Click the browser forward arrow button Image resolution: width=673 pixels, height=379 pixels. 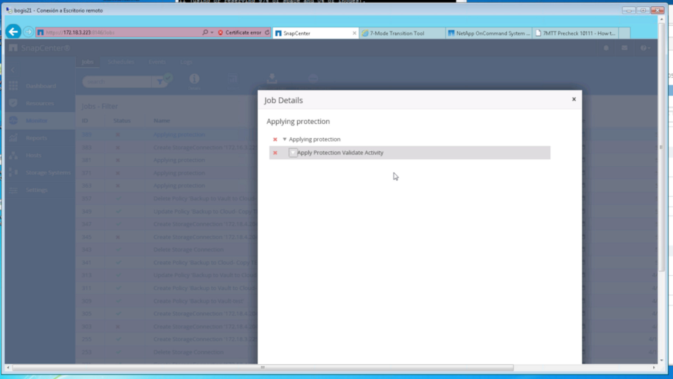(28, 32)
